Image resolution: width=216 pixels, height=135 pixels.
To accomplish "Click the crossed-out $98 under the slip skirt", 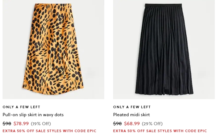I will point(7,123).
